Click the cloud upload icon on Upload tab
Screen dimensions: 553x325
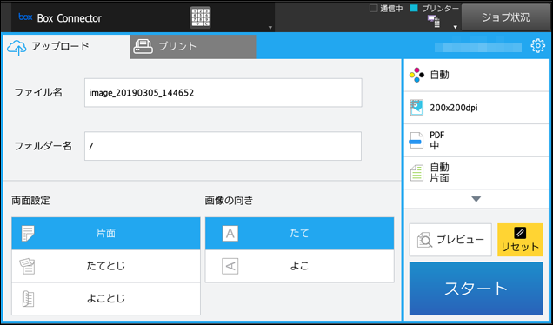click(17, 48)
